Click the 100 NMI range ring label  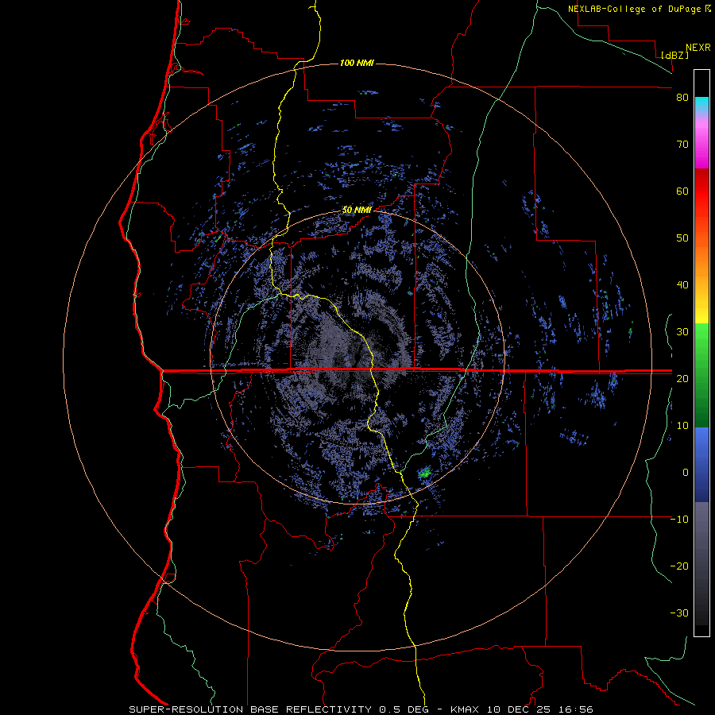point(357,63)
